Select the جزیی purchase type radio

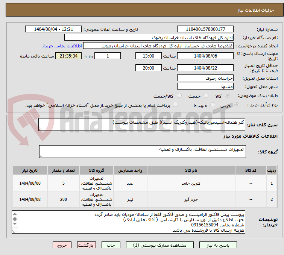[237, 105]
